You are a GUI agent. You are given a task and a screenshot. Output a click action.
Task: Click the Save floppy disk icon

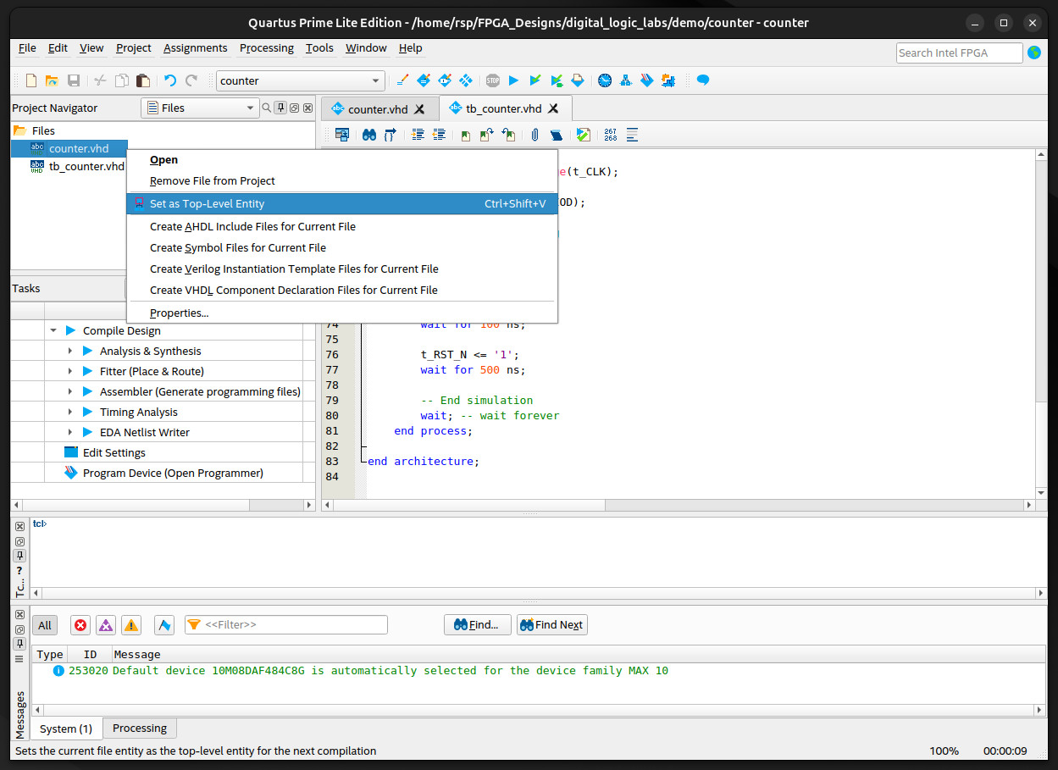(74, 80)
